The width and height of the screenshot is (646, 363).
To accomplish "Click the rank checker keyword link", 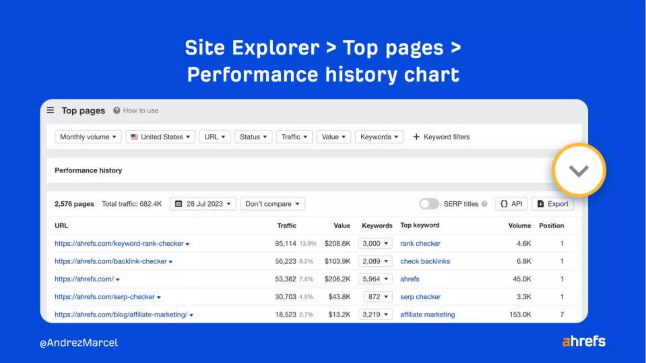I will [x=420, y=244].
